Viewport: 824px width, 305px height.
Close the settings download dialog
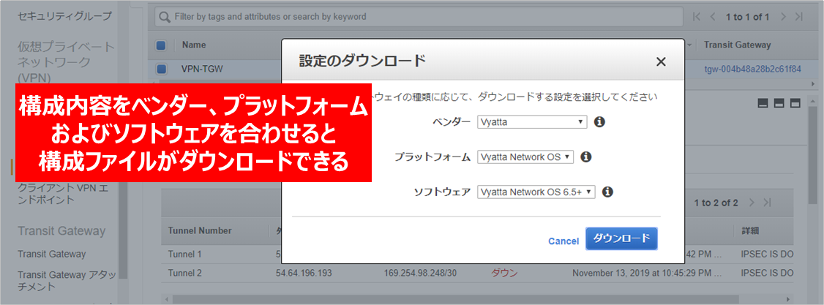661,62
